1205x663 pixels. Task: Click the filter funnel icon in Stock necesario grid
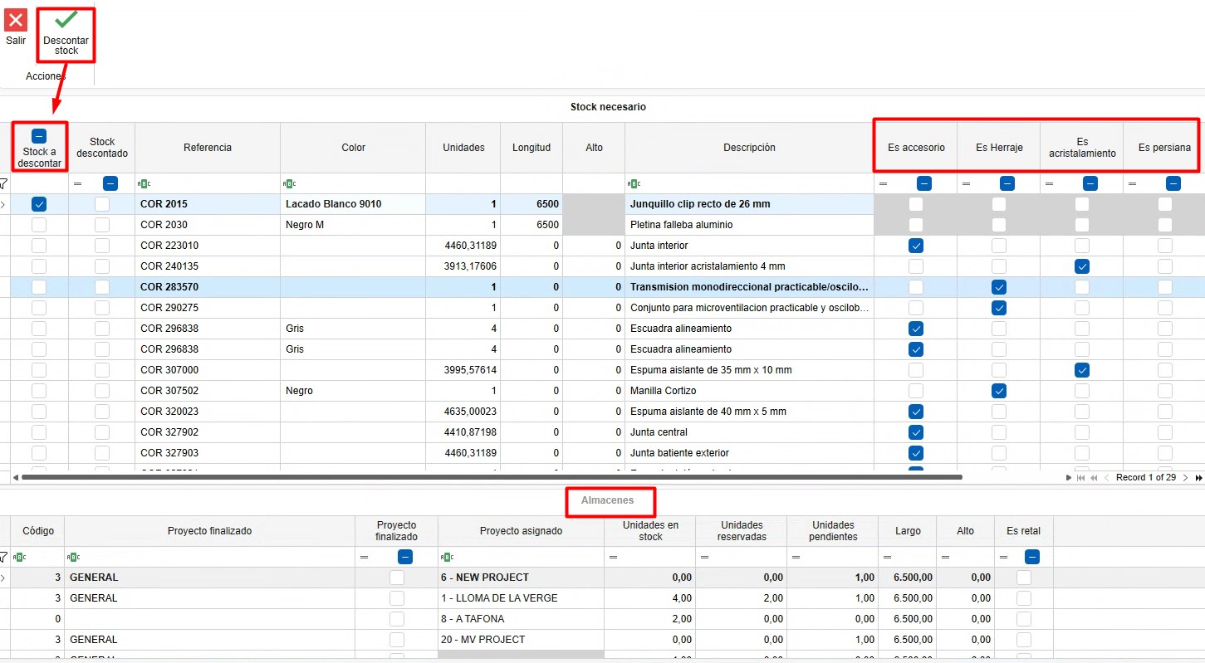pos(4,183)
